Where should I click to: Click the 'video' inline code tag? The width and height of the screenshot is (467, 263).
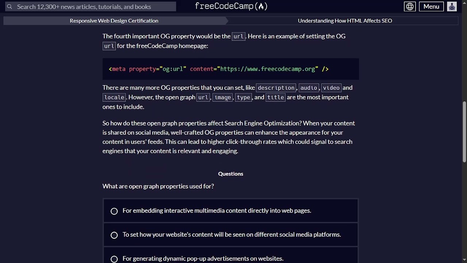(x=331, y=88)
